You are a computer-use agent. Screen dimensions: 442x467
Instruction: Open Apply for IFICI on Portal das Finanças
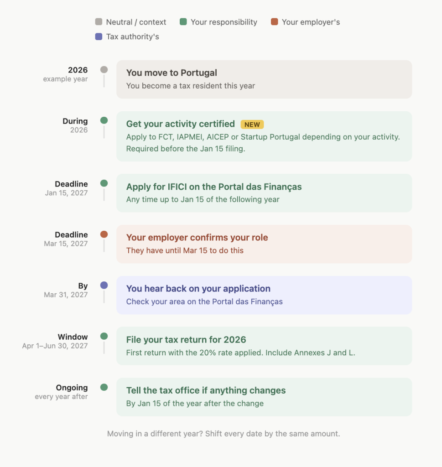[x=264, y=193]
